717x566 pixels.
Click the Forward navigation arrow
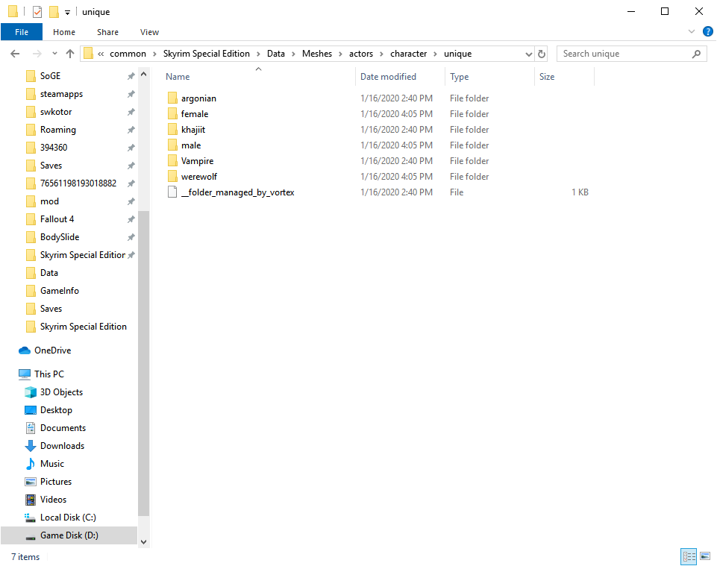tap(37, 54)
